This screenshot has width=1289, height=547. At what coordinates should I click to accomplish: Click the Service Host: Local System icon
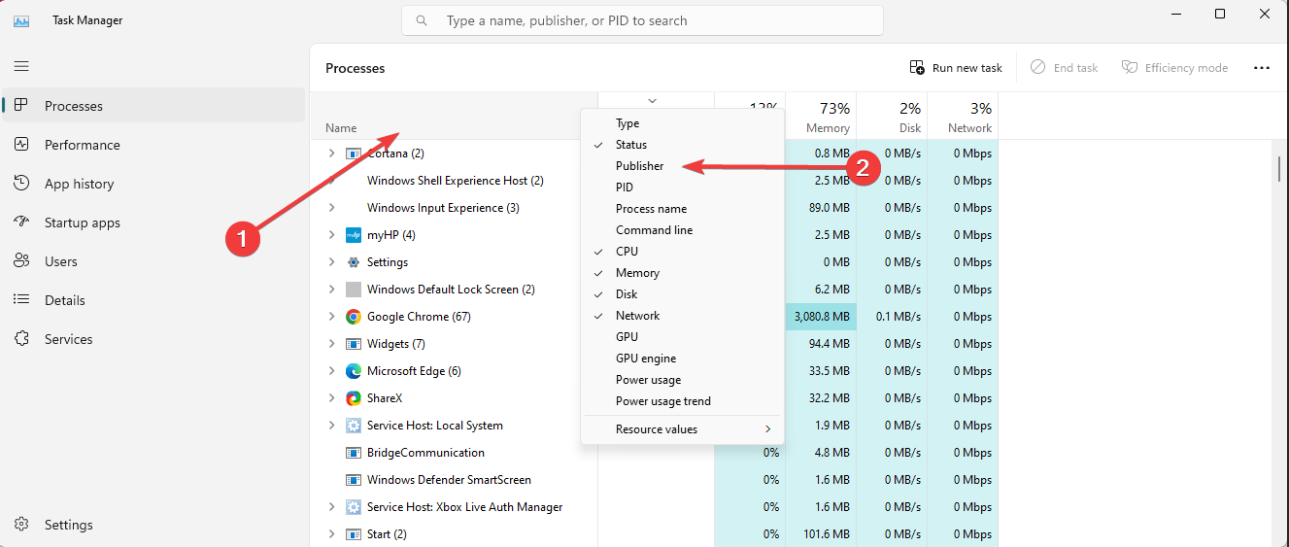click(x=354, y=426)
